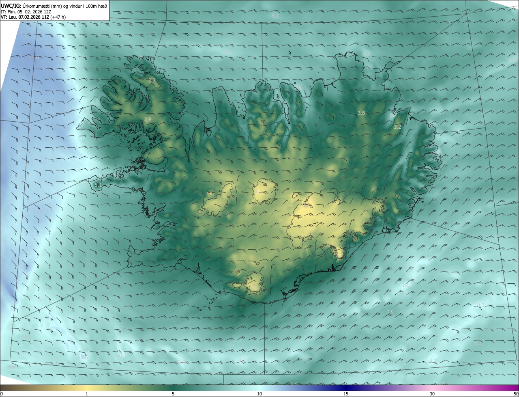Click the 7.5 value label south of Iceland
Screen dimensions: 519x397
point(390,312)
